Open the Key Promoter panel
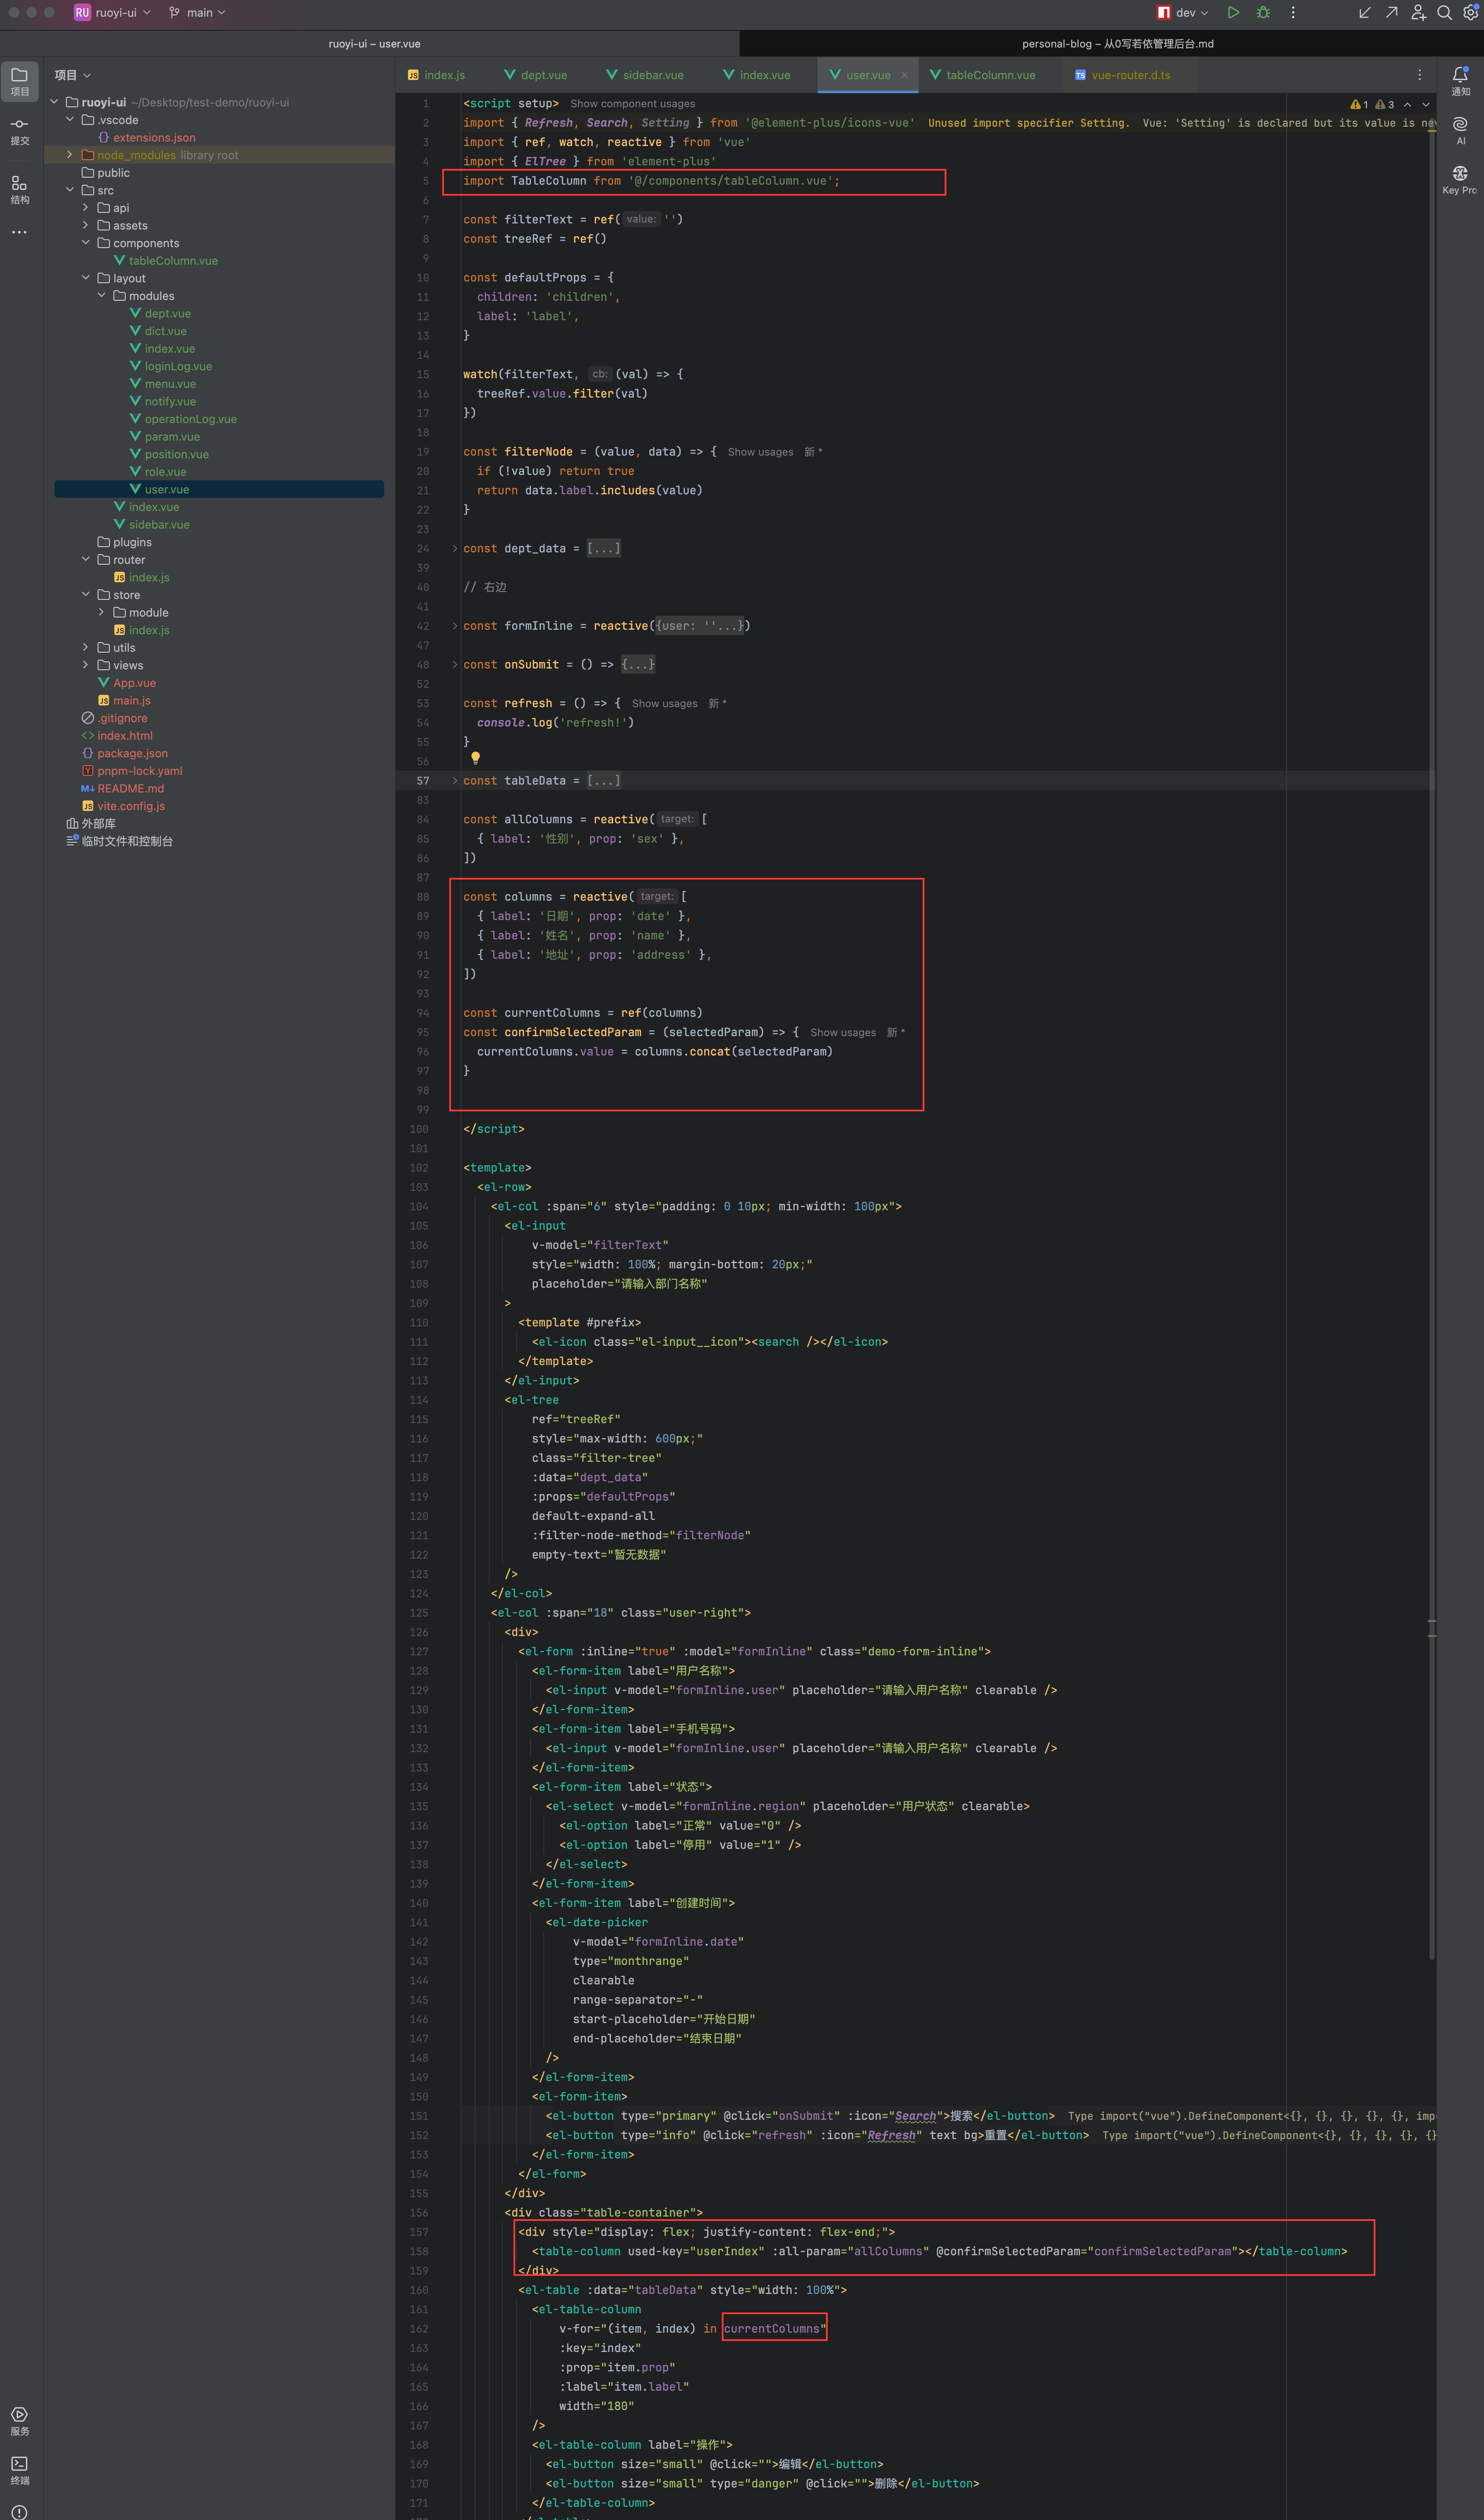 1460,180
